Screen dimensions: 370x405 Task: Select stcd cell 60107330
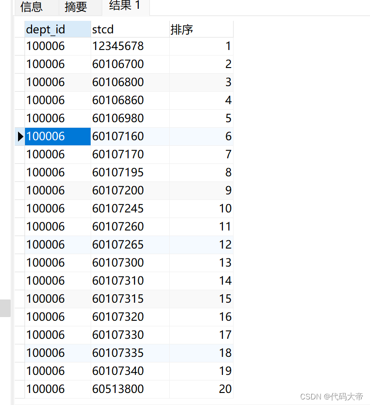130,335
